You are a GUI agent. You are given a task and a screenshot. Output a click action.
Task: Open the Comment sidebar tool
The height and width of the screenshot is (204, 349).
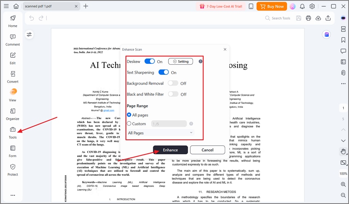click(13, 40)
